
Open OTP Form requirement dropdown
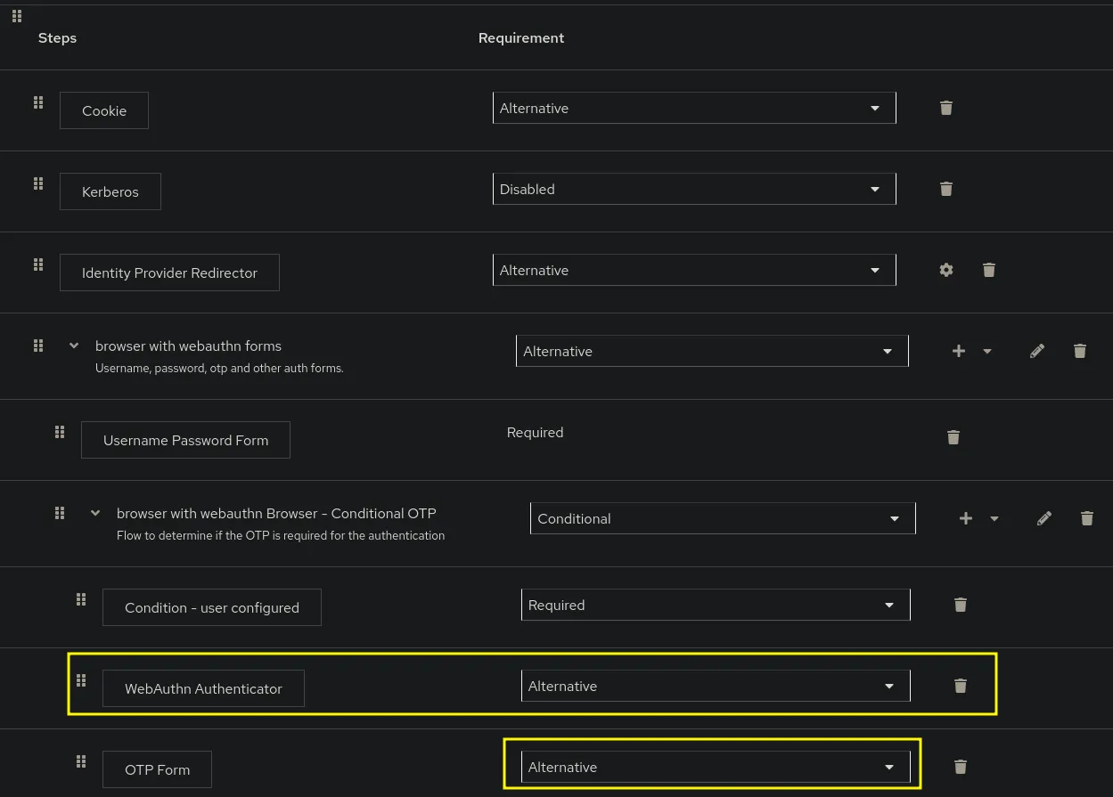tap(716, 768)
